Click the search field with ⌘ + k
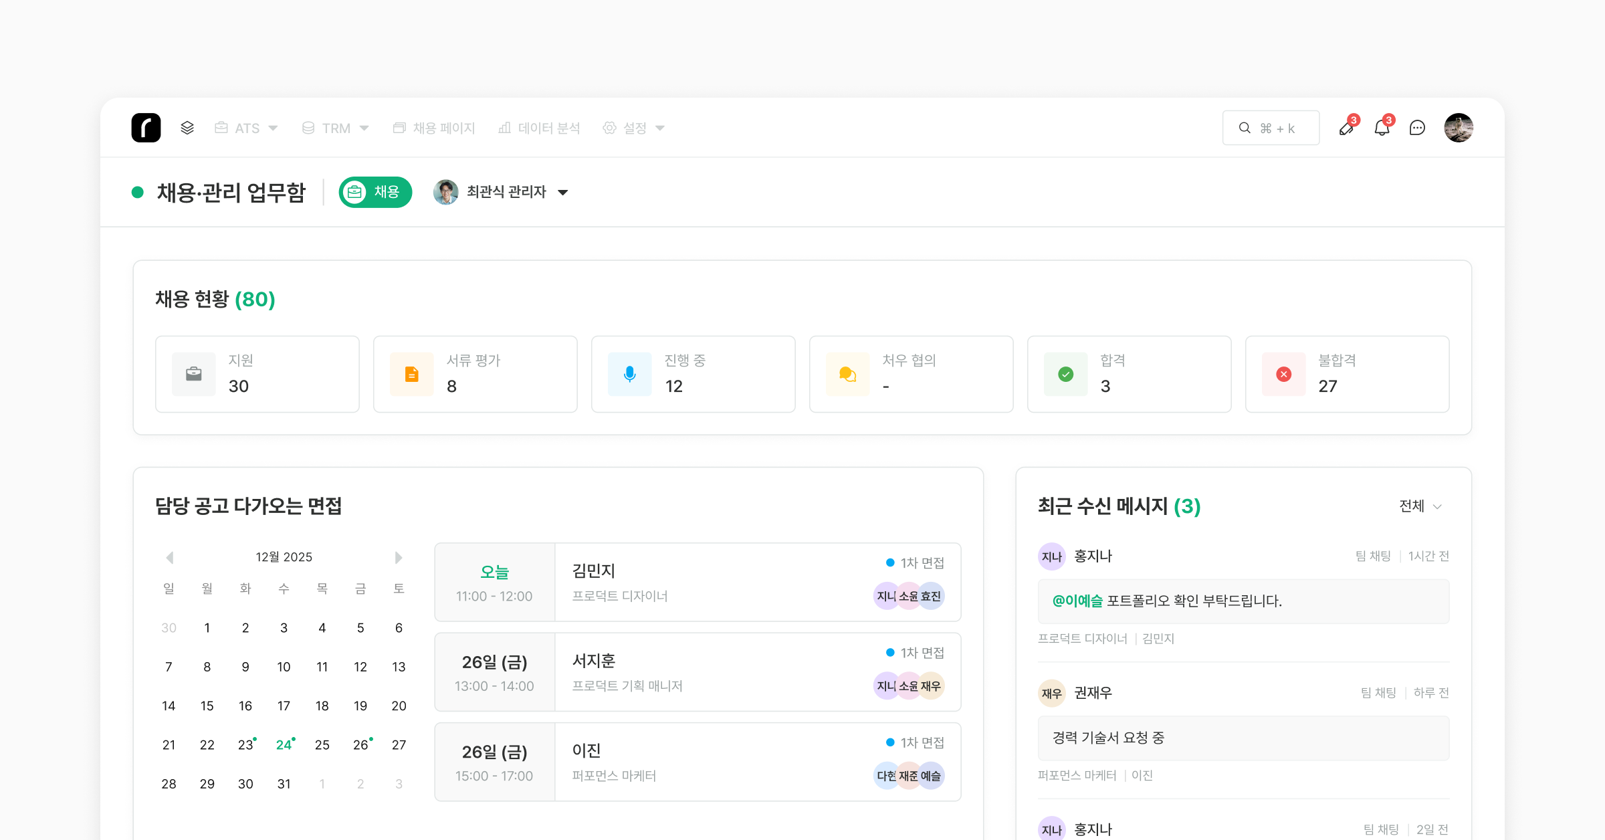 point(1271,128)
